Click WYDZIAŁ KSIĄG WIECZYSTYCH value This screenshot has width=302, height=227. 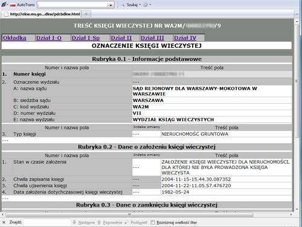coord(173,120)
